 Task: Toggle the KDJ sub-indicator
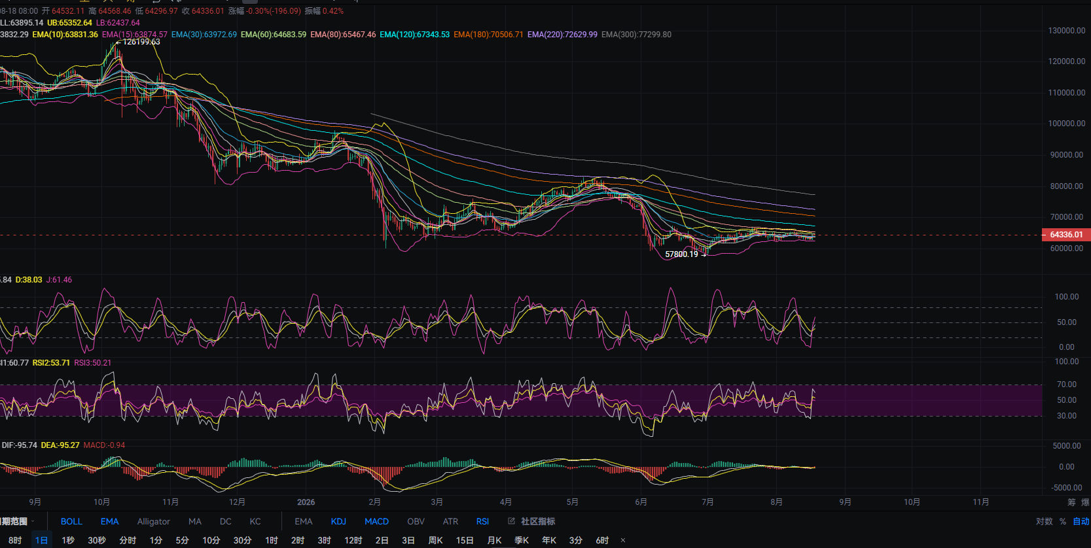338,521
